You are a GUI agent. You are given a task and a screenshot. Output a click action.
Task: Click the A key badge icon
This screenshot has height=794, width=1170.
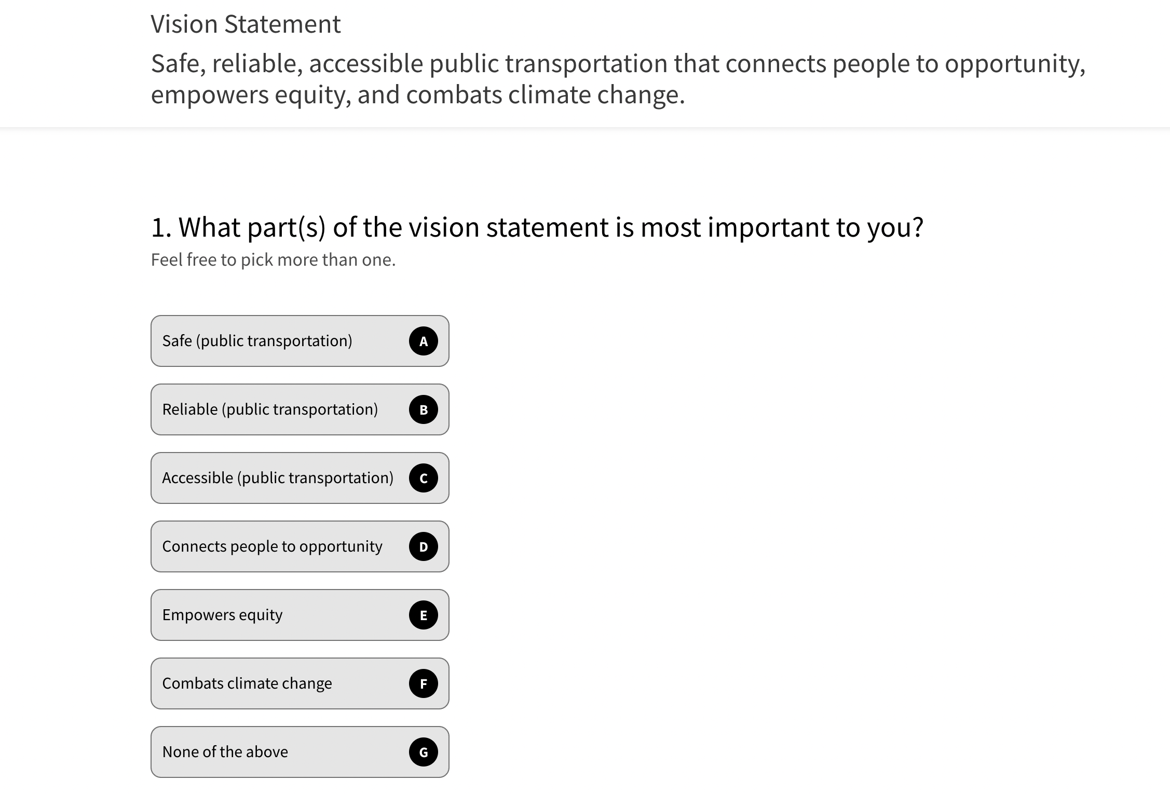(x=424, y=341)
